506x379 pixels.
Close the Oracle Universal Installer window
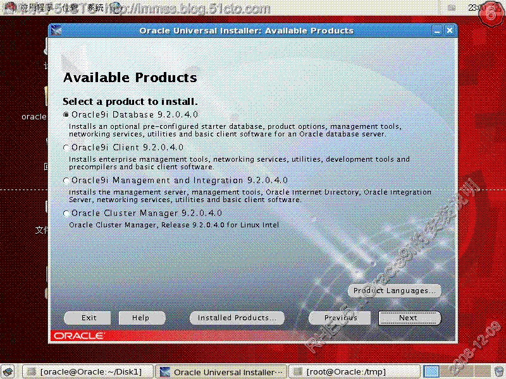click(x=450, y=30)
